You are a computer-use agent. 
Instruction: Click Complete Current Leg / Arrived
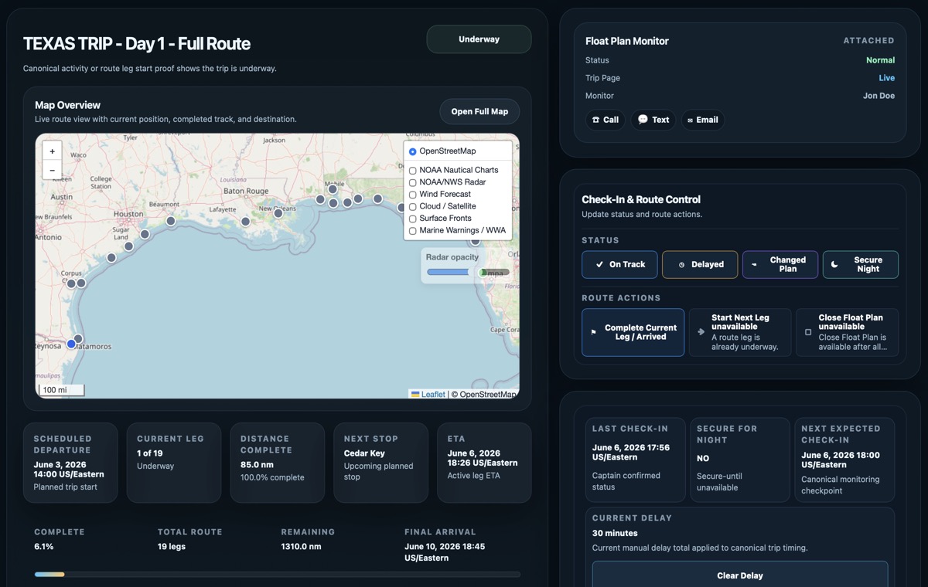point(633,332)
